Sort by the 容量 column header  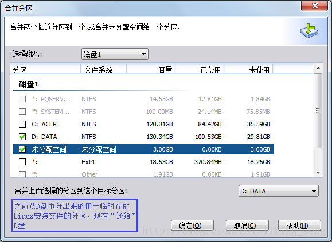pos(151,69)
